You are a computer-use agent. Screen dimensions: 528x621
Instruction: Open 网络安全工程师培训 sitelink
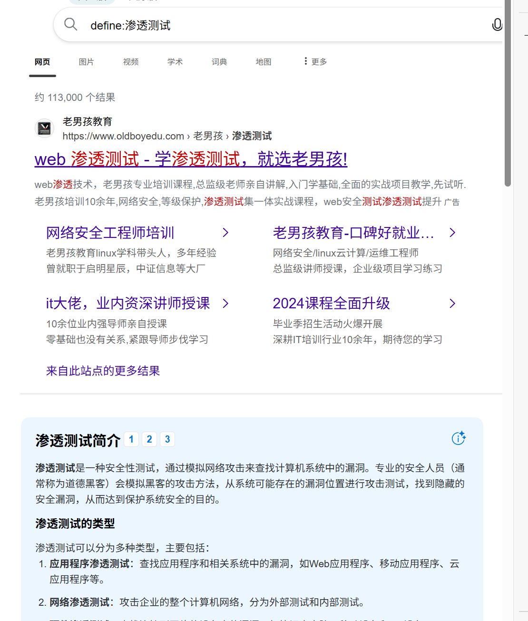[110, 233]
